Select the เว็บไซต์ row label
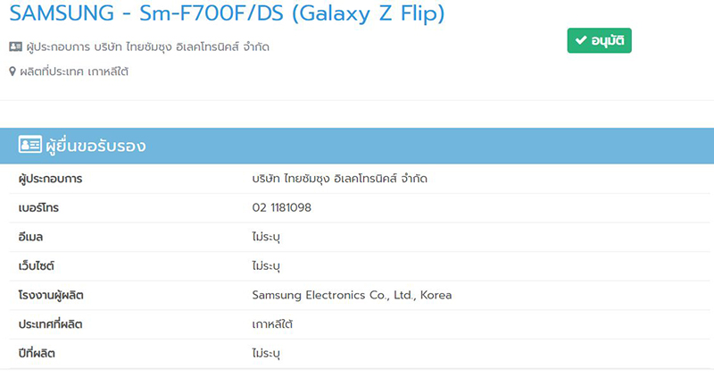This screenshot has height=378, width=714. point(37,265)
